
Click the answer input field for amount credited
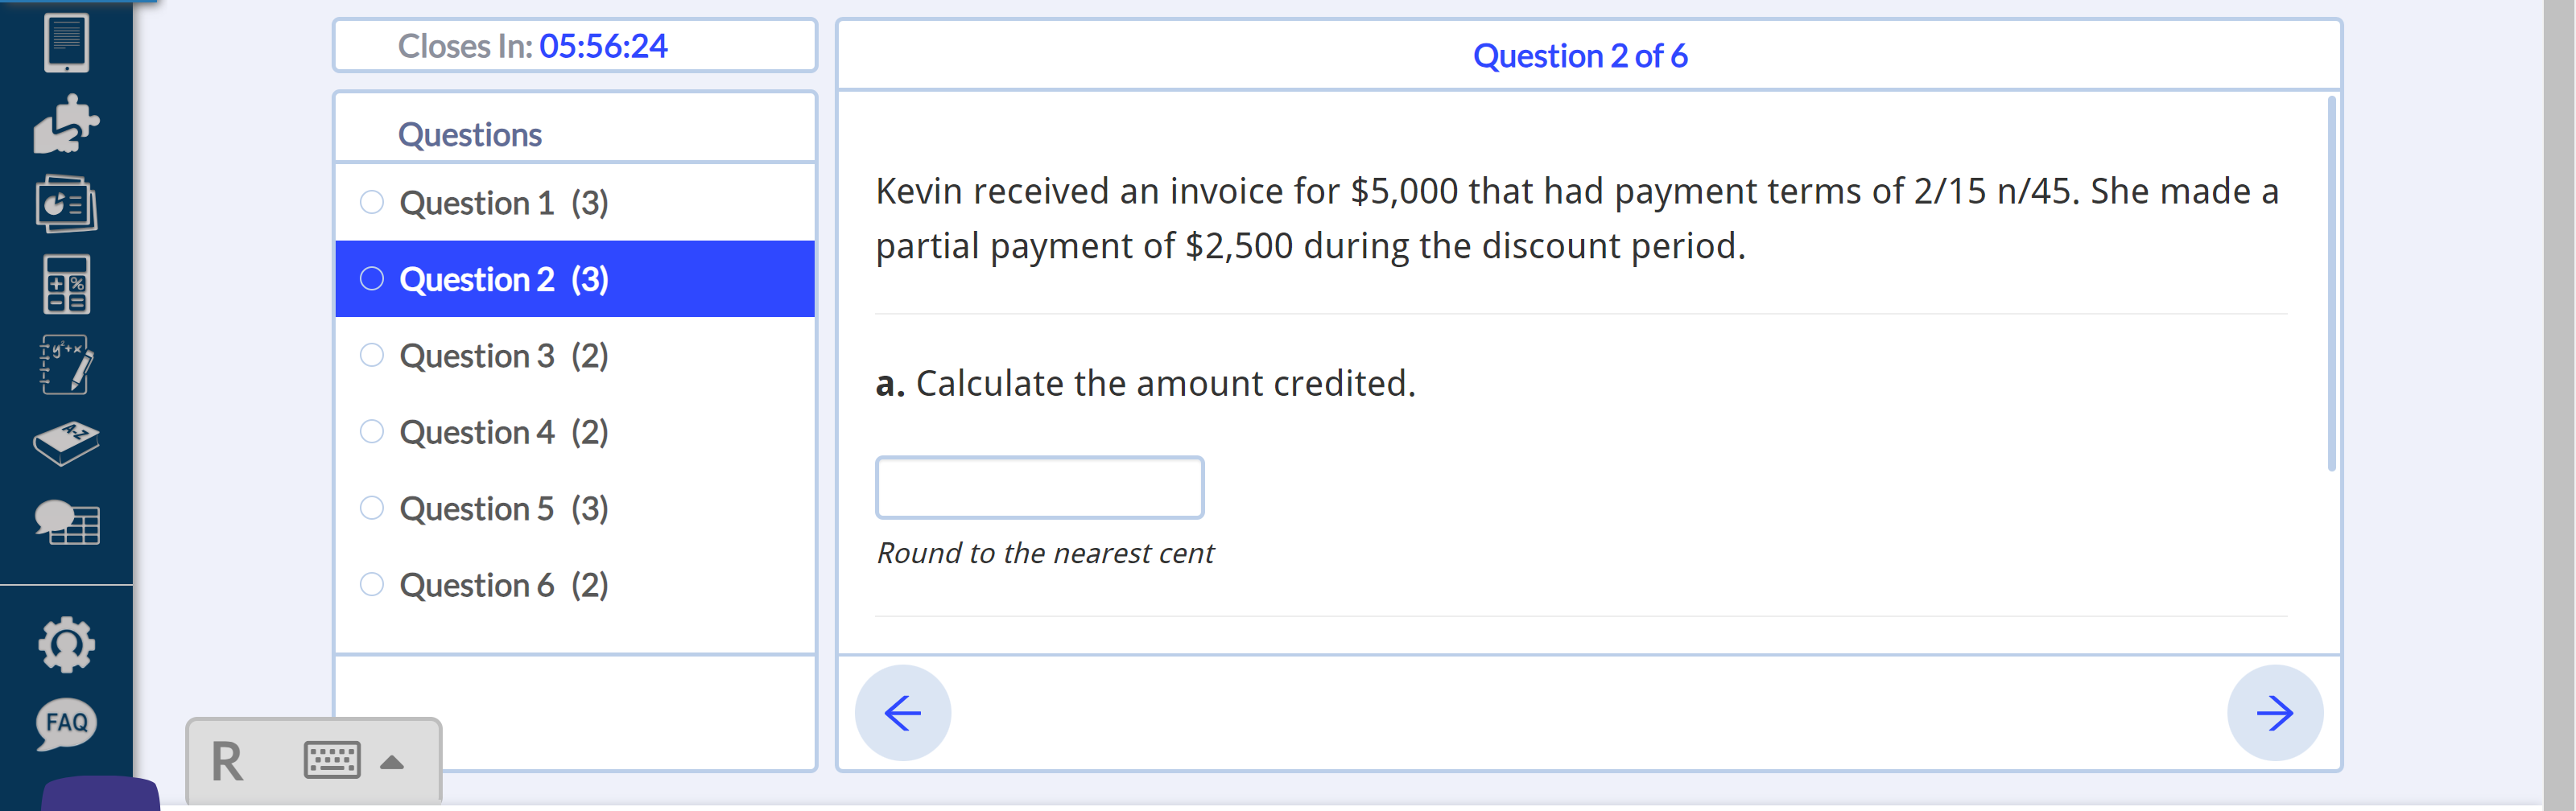tap(1039, 487)
